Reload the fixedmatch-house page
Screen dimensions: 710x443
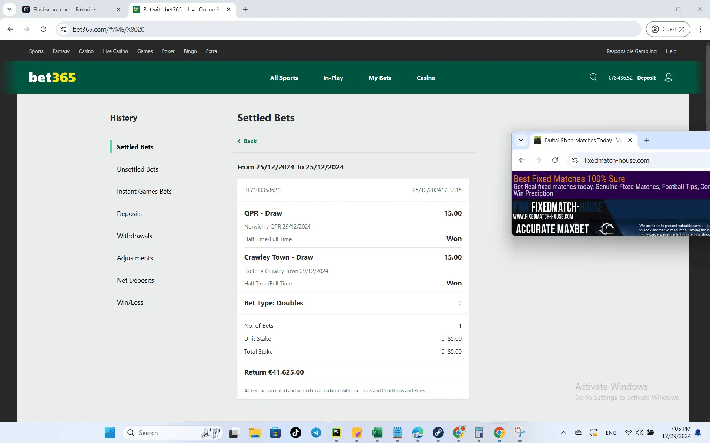555,160
